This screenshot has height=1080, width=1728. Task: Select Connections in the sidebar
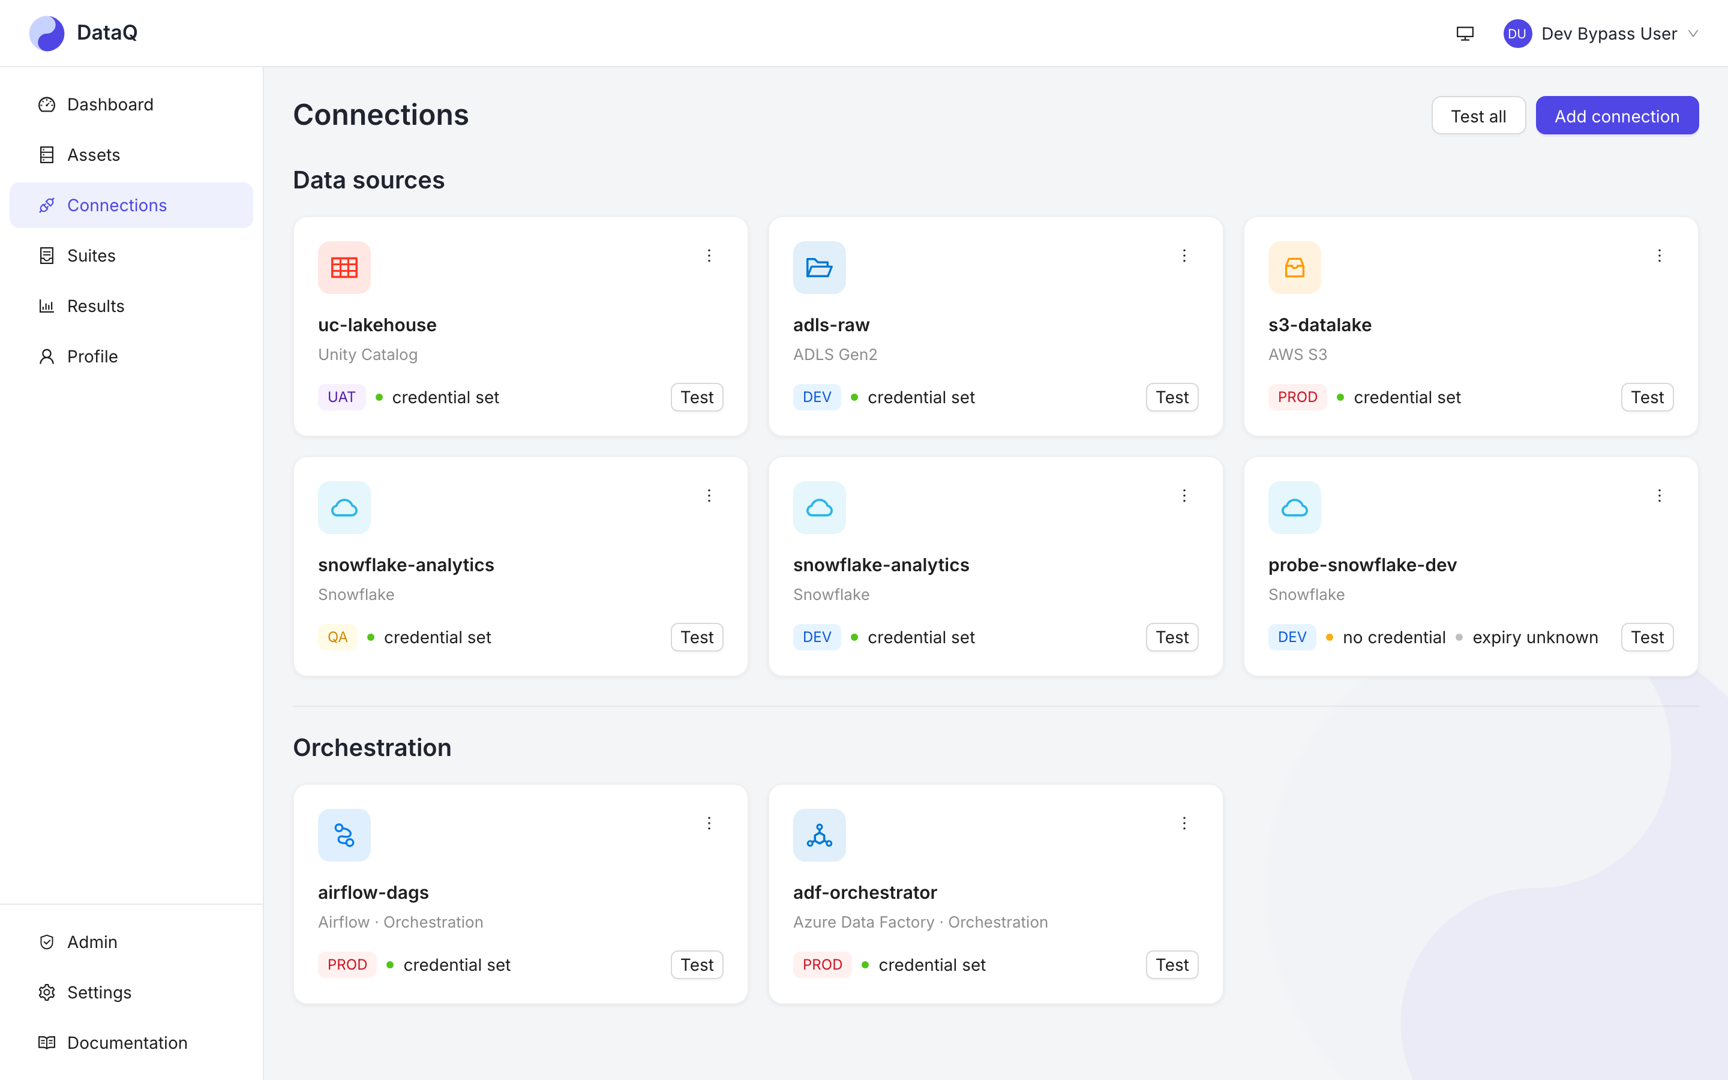click(131, 205)
